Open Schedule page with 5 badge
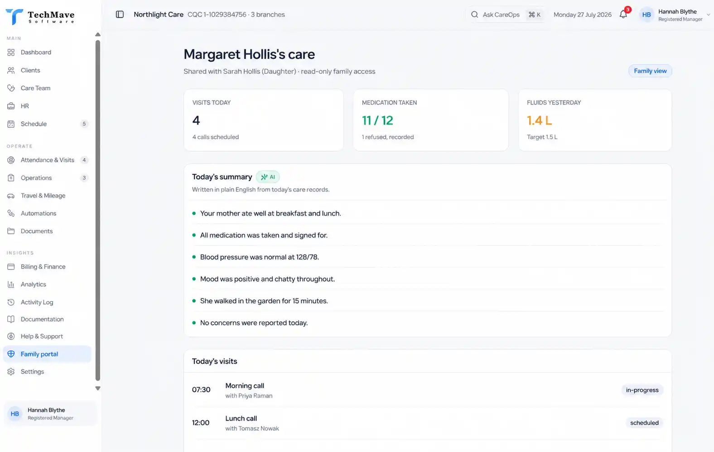714x452 pixels. point(47,124)
